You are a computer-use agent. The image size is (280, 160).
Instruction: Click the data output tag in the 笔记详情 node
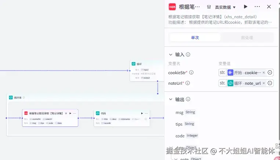tap(58, 123)
